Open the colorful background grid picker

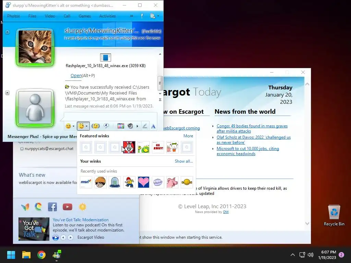(x=121, y=126)
